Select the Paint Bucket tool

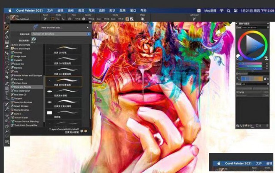click(x=7, y=37)
